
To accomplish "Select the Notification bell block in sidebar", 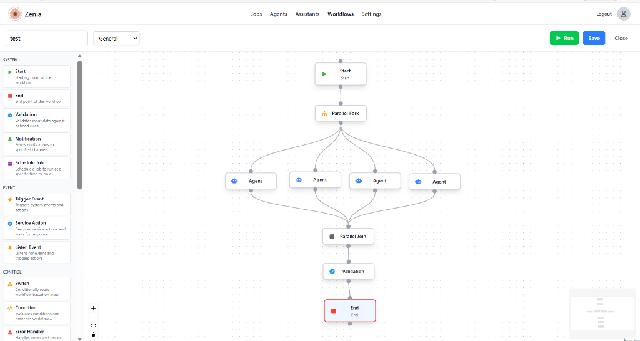I will [36, 144].
